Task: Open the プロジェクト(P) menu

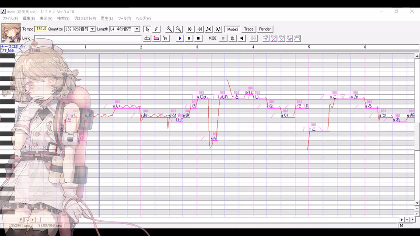Action: pos(85,18)
